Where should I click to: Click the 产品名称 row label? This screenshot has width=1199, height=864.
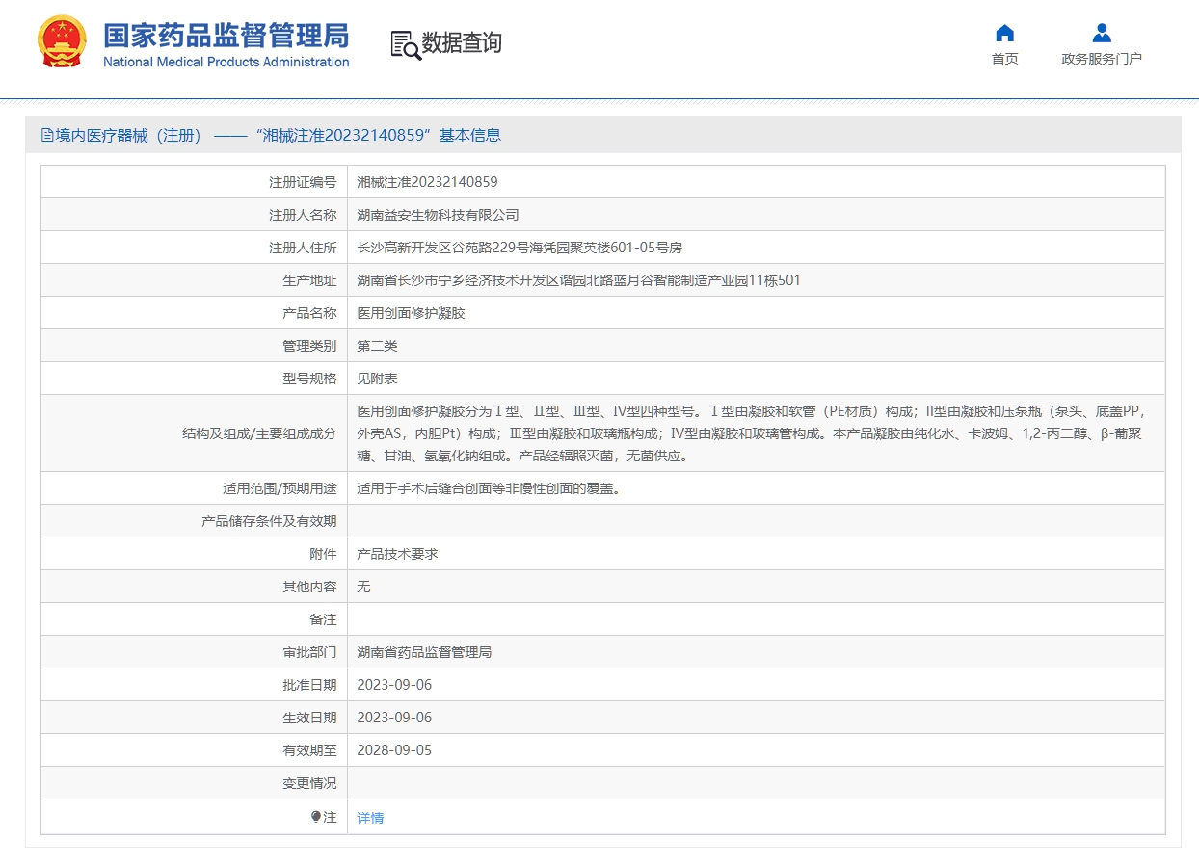pos(309,313)
